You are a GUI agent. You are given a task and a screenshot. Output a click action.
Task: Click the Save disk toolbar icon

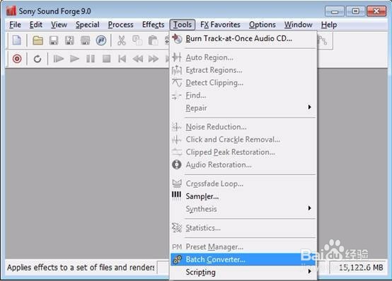(x=54, y=40)
